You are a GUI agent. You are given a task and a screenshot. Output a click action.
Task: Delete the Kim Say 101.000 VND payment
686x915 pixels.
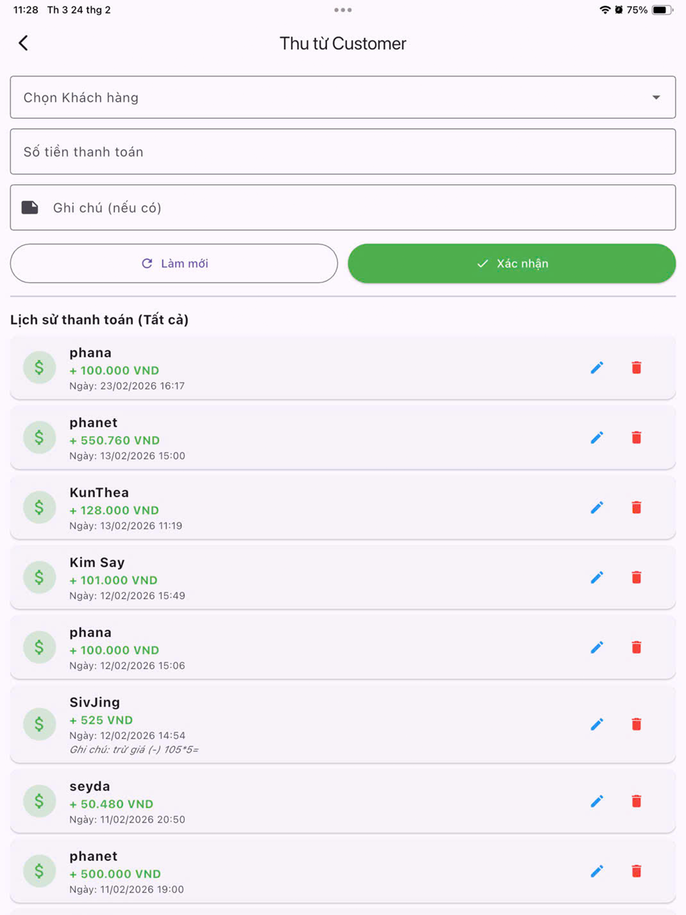tap(636, 577)
